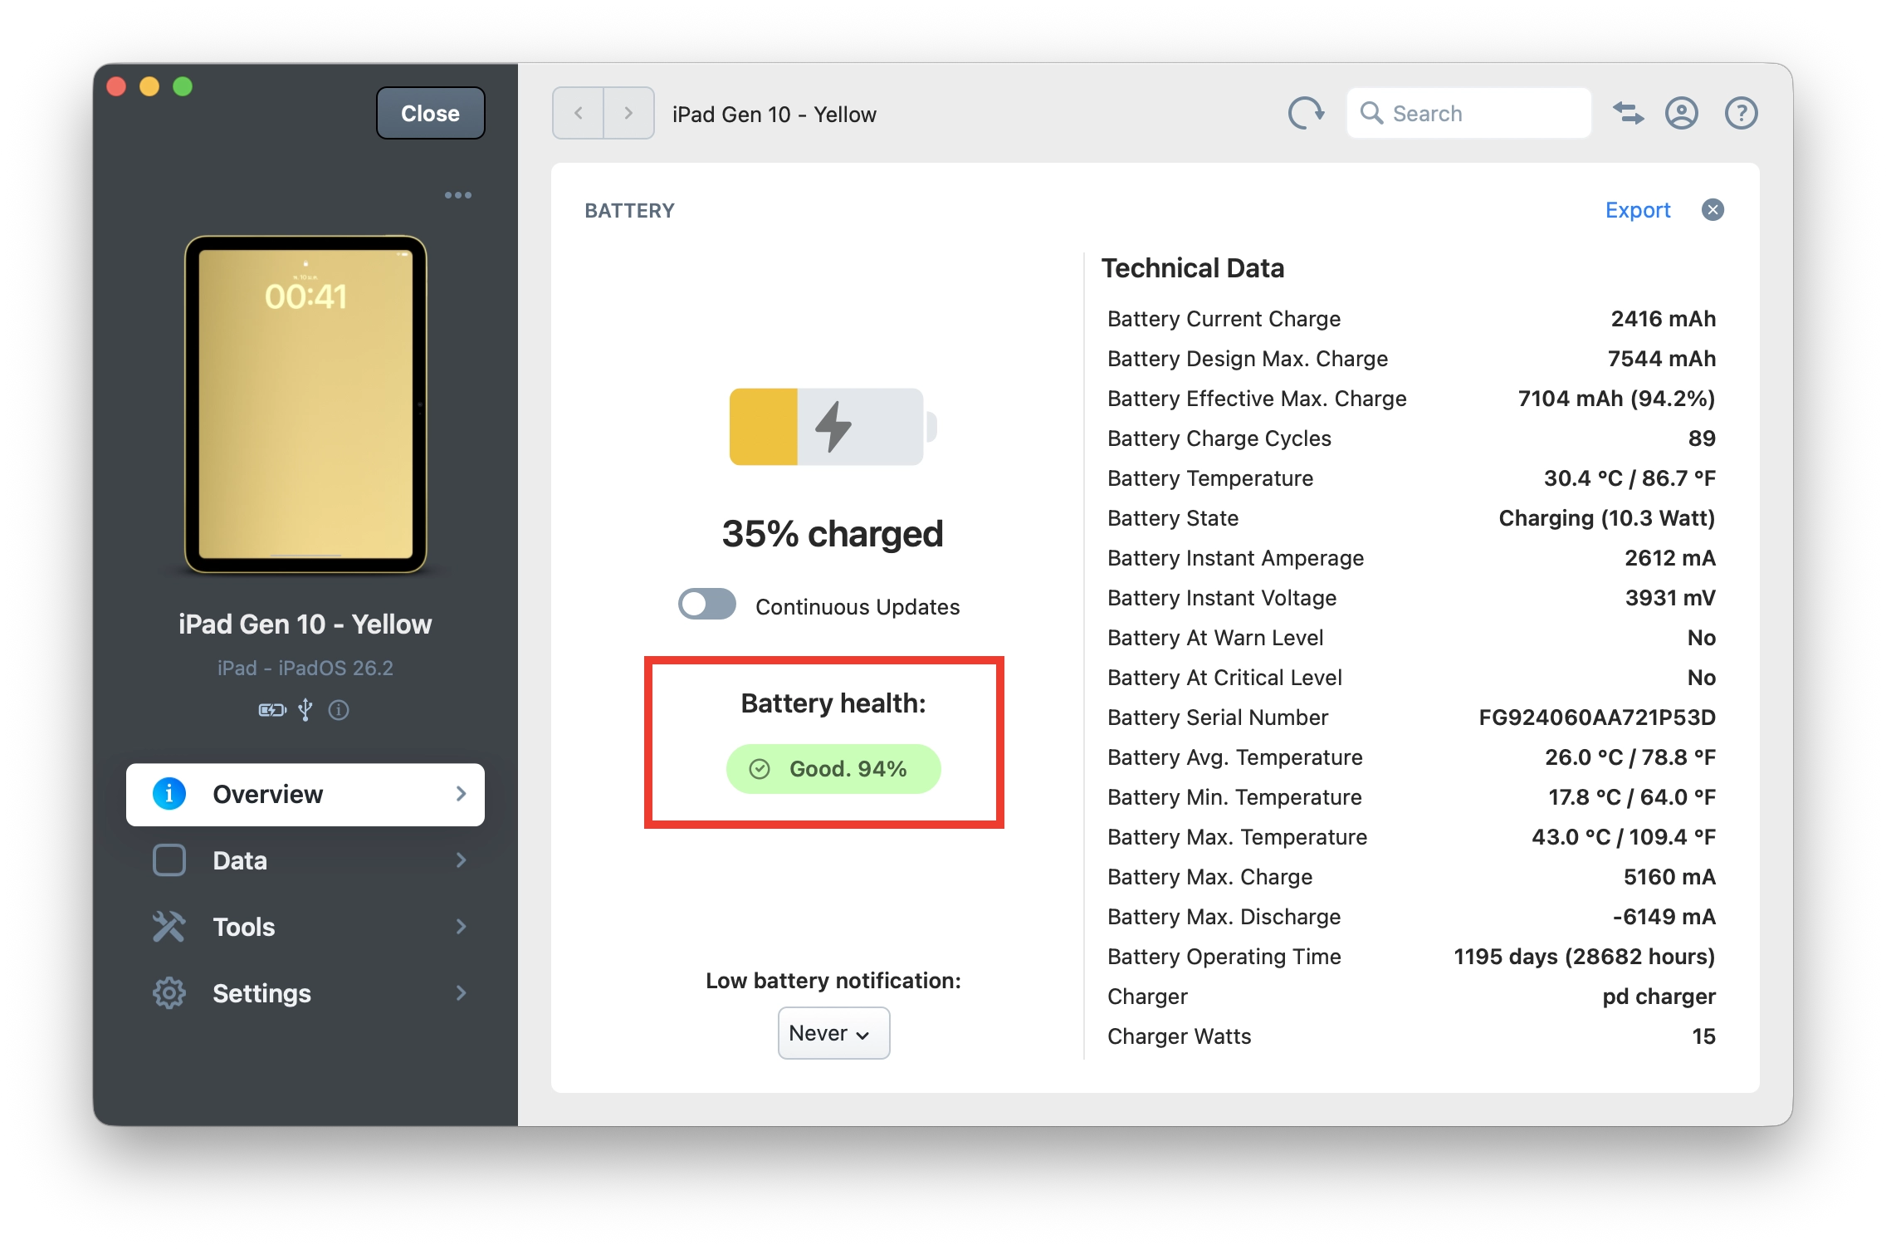Click the iPad device thumbnail image

(305, 404)
